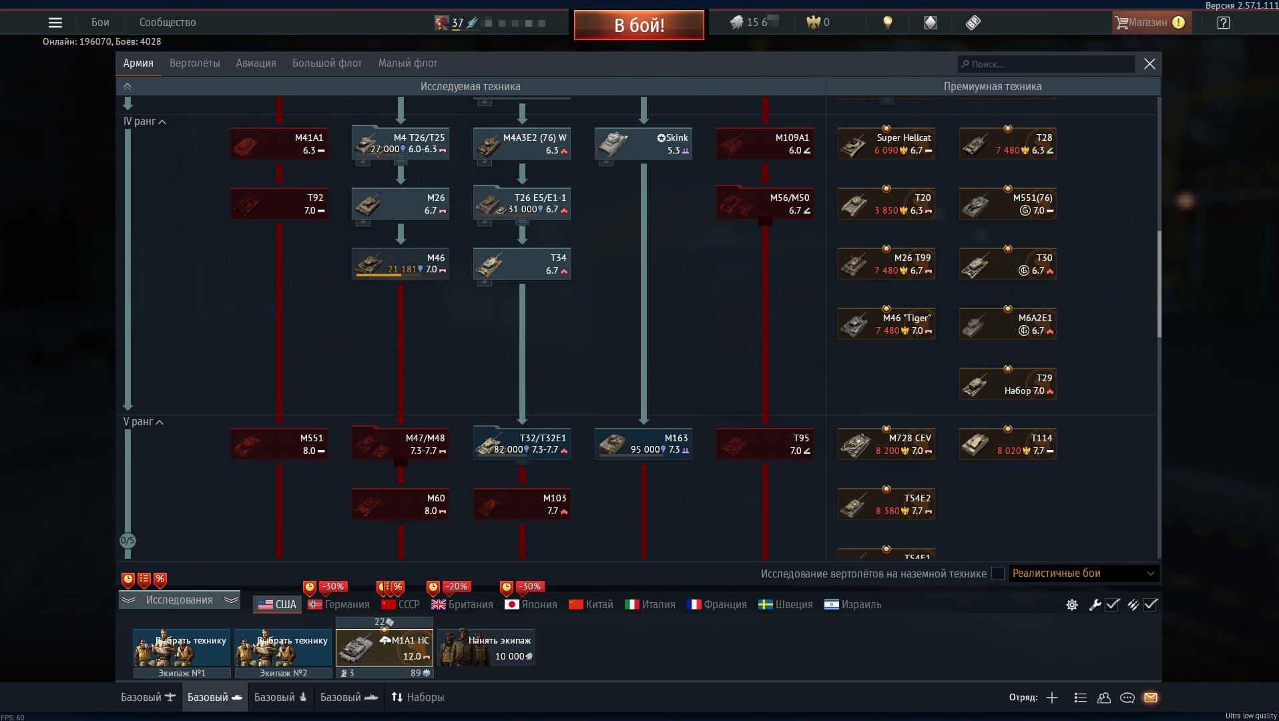This screenshot has width=1279, height=721.
Task: Open the orange mail envelope icon
Action: 1150,698
